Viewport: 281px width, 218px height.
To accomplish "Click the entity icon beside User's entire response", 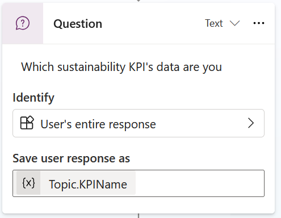I will (27, 123).
